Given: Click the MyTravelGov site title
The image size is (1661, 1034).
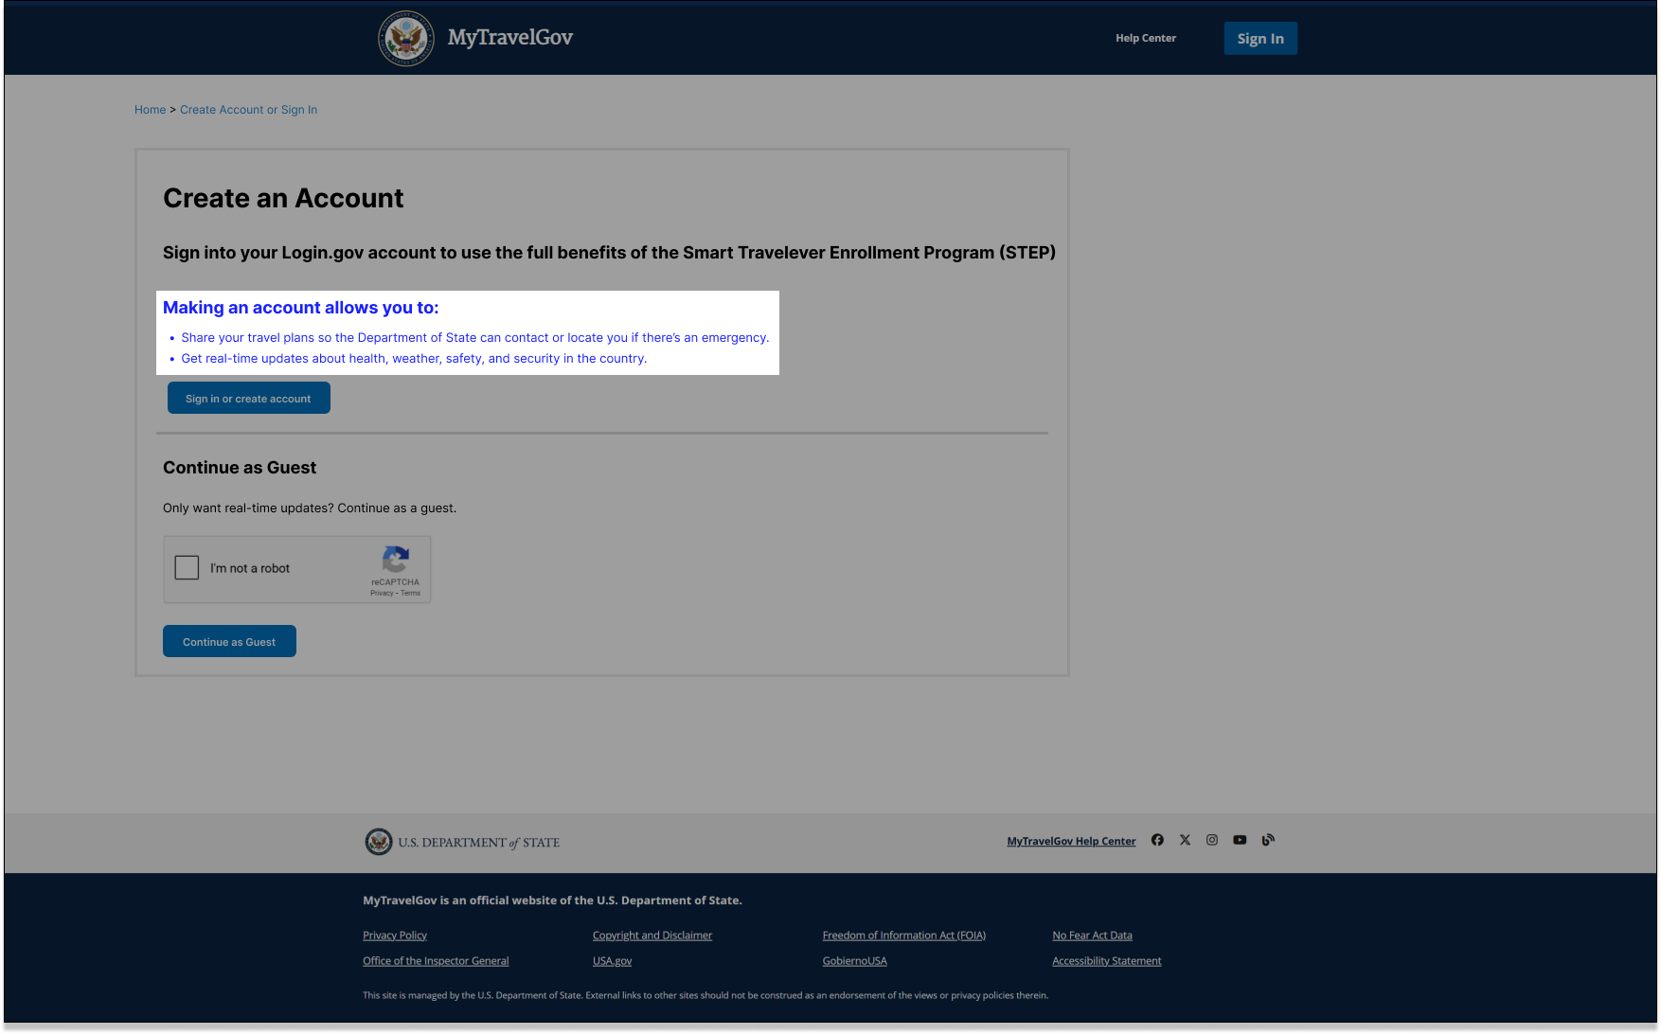Looking at the screenshot, I should 509,38.
